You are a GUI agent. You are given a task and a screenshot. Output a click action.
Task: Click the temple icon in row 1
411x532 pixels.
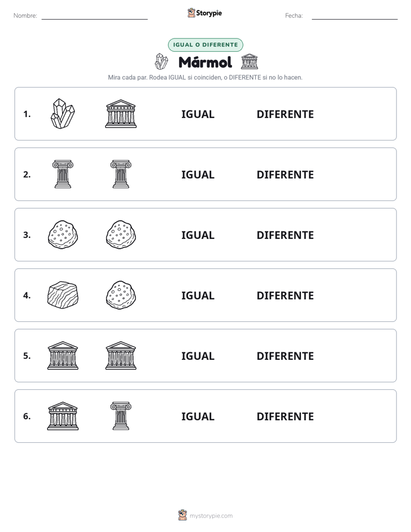click(x=121, y=113)
